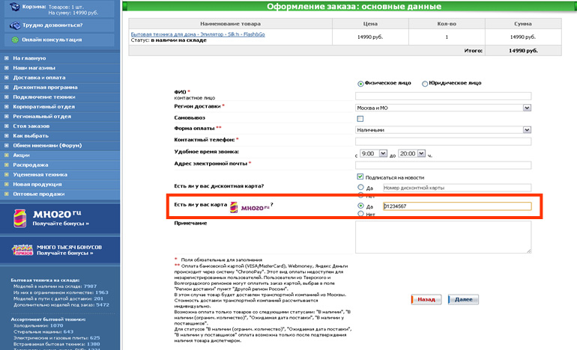The image size is (577, 350).
Task: Click total sum '14990 руб.' in Итого row
Action: [523, 51]
